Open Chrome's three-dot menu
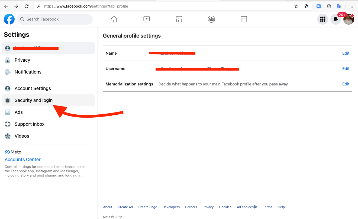358x219 pixels. pyautogui.click(x=352, y=6)
